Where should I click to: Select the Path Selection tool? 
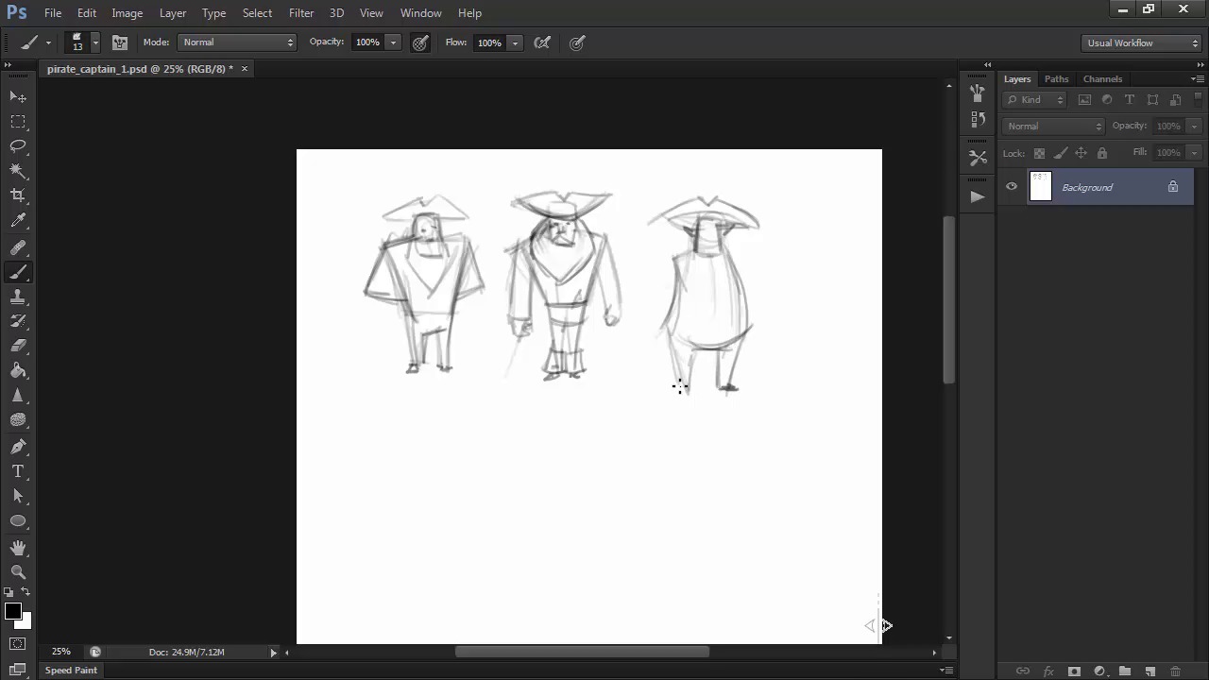pyautogui.click(x=18, y=496)
